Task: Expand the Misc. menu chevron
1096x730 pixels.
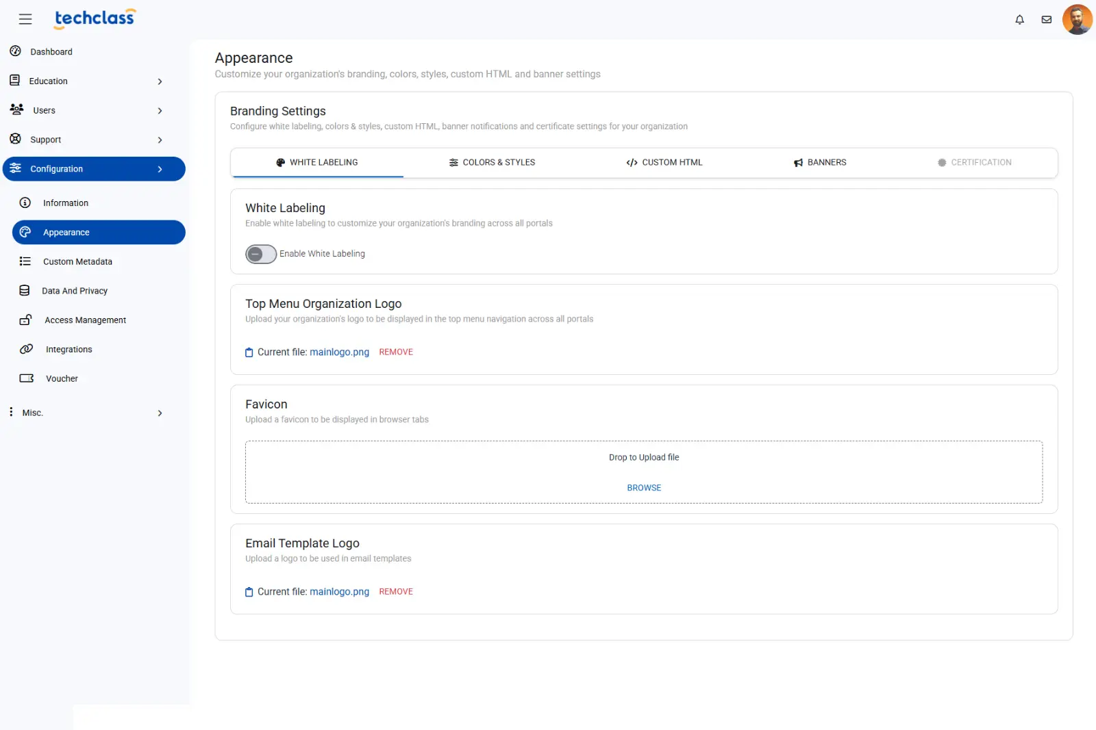Action: tap(160, 413)
